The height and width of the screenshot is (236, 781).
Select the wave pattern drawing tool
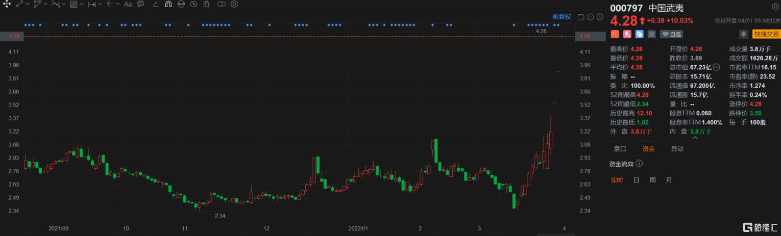[56, 4]
